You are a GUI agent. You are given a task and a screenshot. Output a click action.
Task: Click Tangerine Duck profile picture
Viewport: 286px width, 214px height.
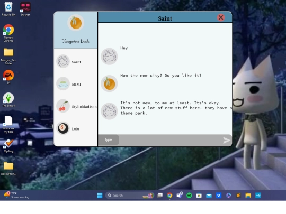76,23
